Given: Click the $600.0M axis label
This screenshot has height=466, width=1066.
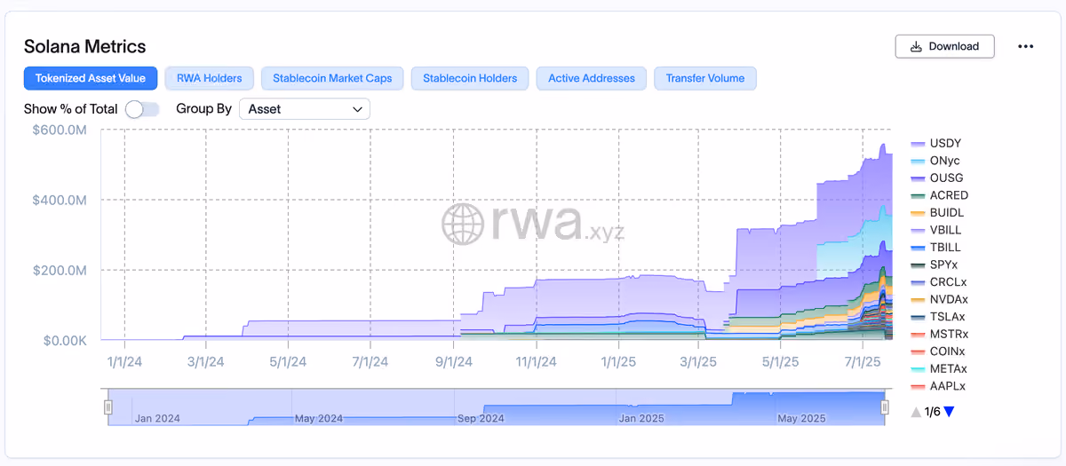Looking at the screenshot, I should tap(58, 130).
